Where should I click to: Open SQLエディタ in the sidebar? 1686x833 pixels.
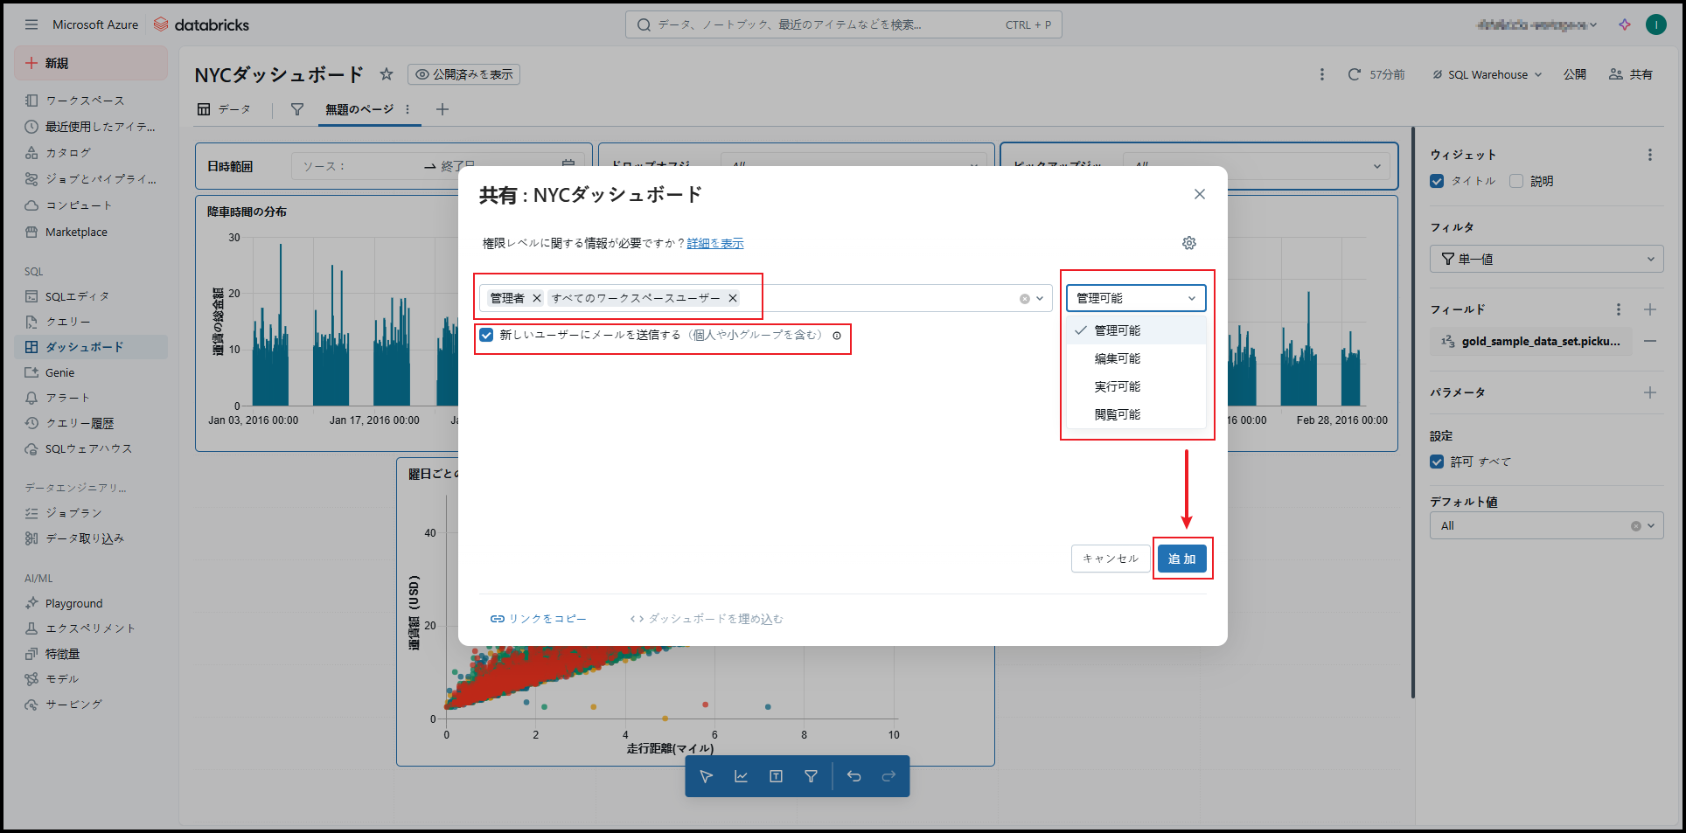pos(91,296)
